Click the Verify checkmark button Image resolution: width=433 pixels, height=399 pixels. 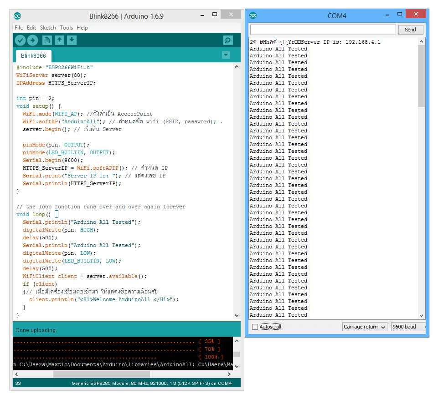click(x=20, y=40)
